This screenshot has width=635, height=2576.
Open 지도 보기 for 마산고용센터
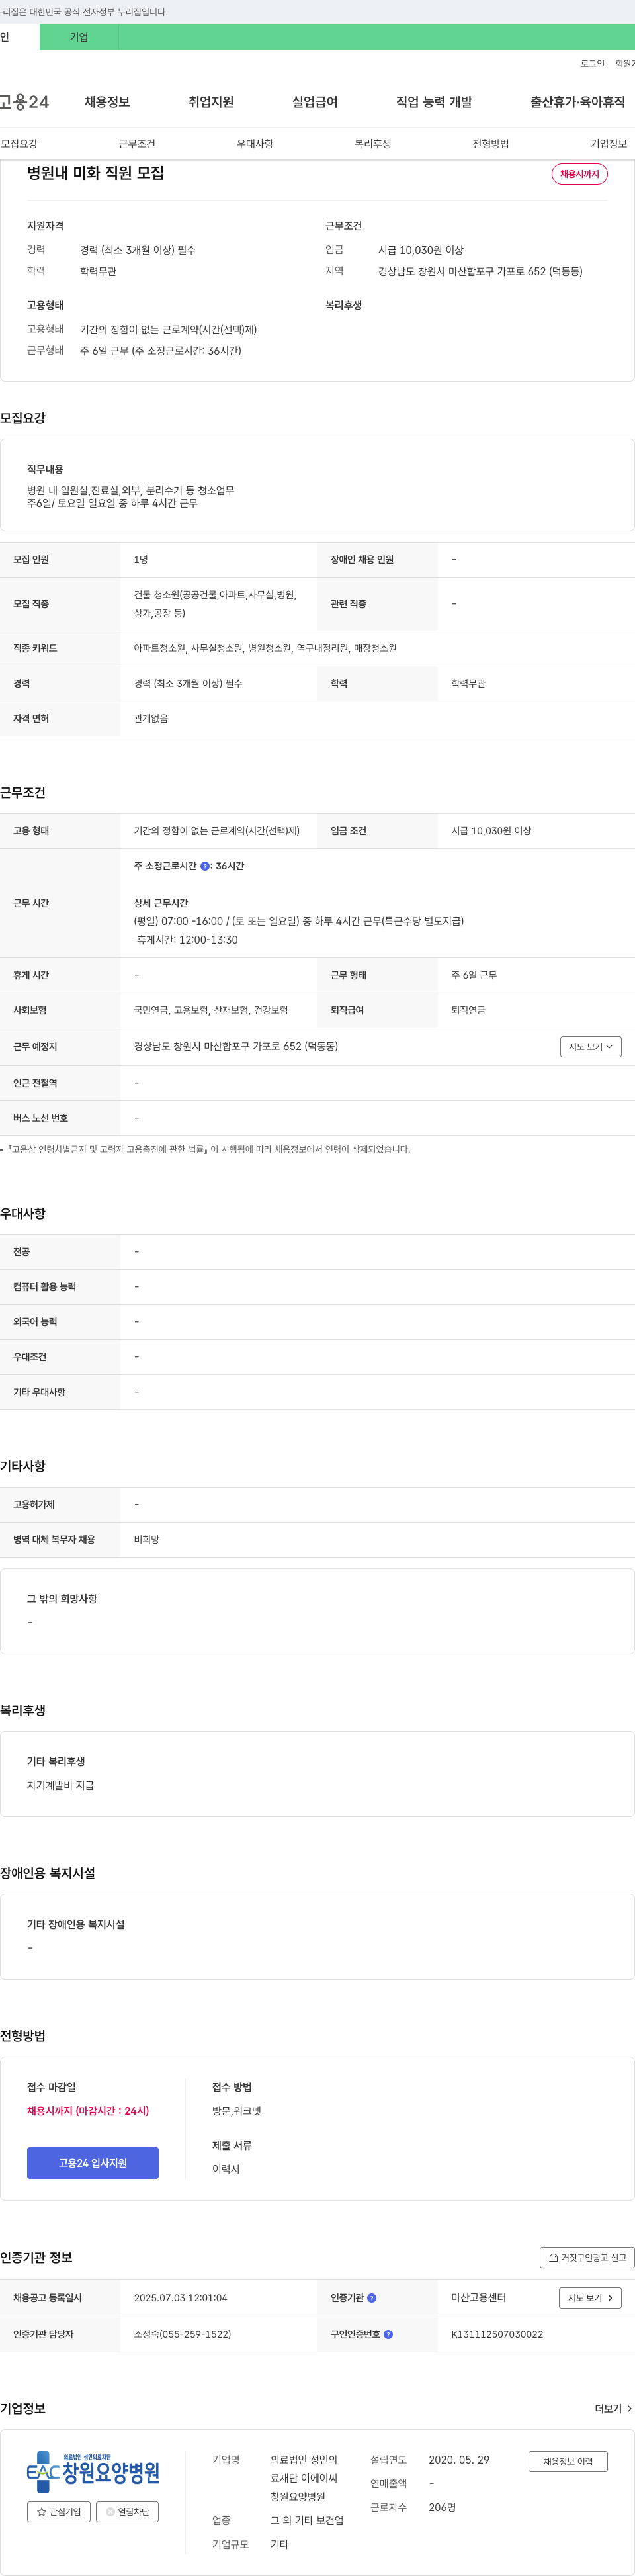tap(590, 2298)
